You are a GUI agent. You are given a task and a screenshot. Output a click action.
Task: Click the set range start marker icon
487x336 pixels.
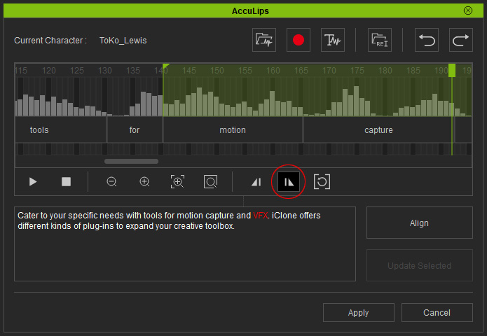pyautogui.click(x=256, y=182)
